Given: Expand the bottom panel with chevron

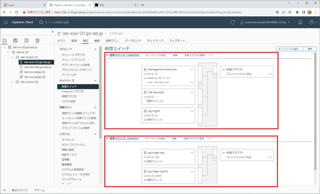Looking at the screenshot, I should tap(5, 190).
